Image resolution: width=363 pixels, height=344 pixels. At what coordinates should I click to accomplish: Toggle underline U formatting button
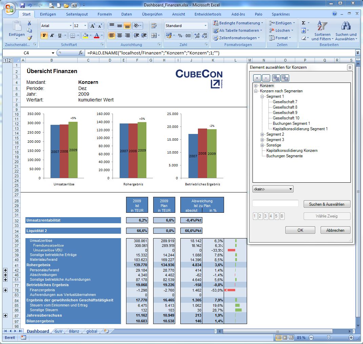[x=60, y=36]
